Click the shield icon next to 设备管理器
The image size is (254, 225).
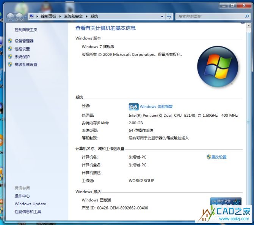pyautogui.click(x=10, y=41)
